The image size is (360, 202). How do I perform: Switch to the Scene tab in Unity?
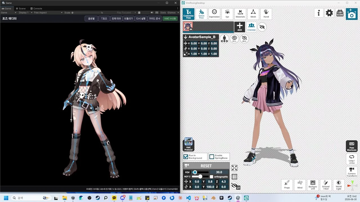pos(21,8)
